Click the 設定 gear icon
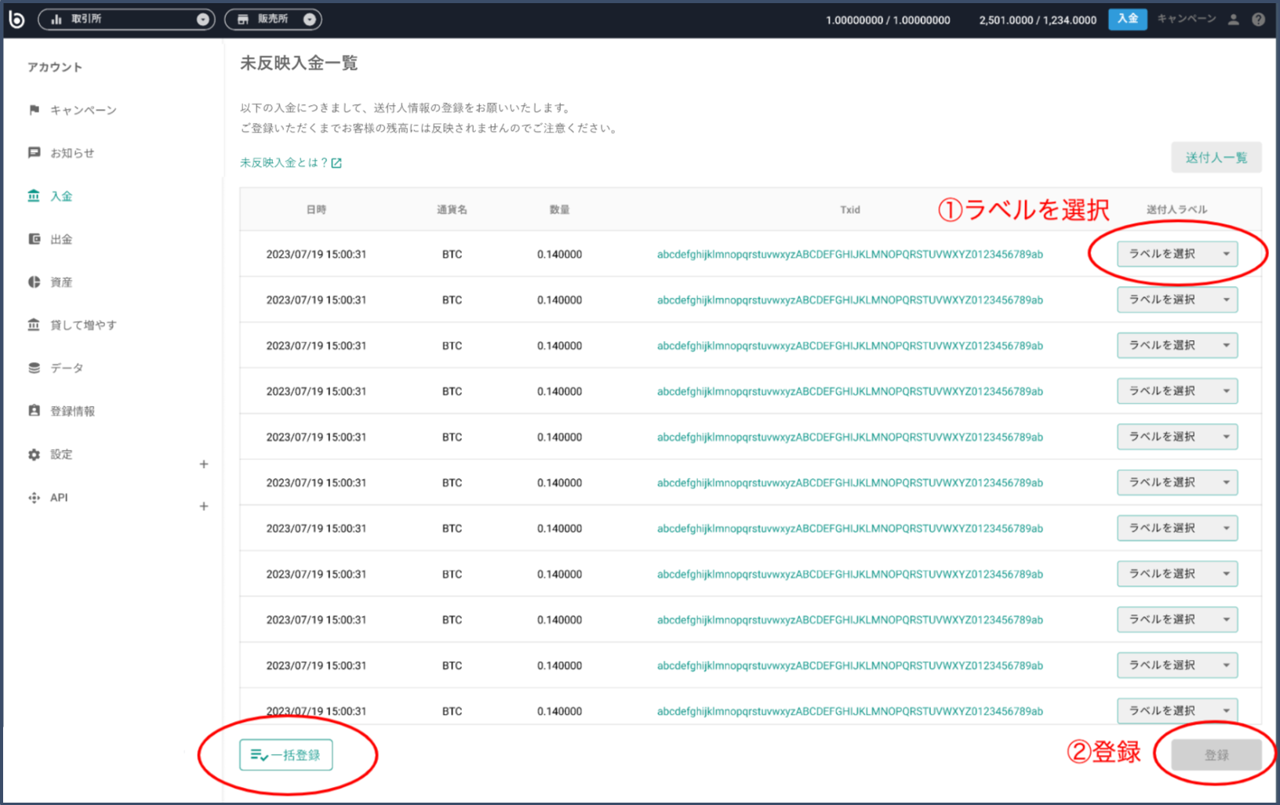1280x805 pixels. [34, 454]
